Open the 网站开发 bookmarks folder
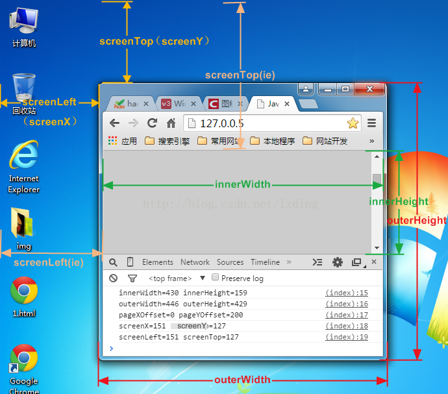The width and height of the screenshot is (448, 394). (x=325, y=141)
